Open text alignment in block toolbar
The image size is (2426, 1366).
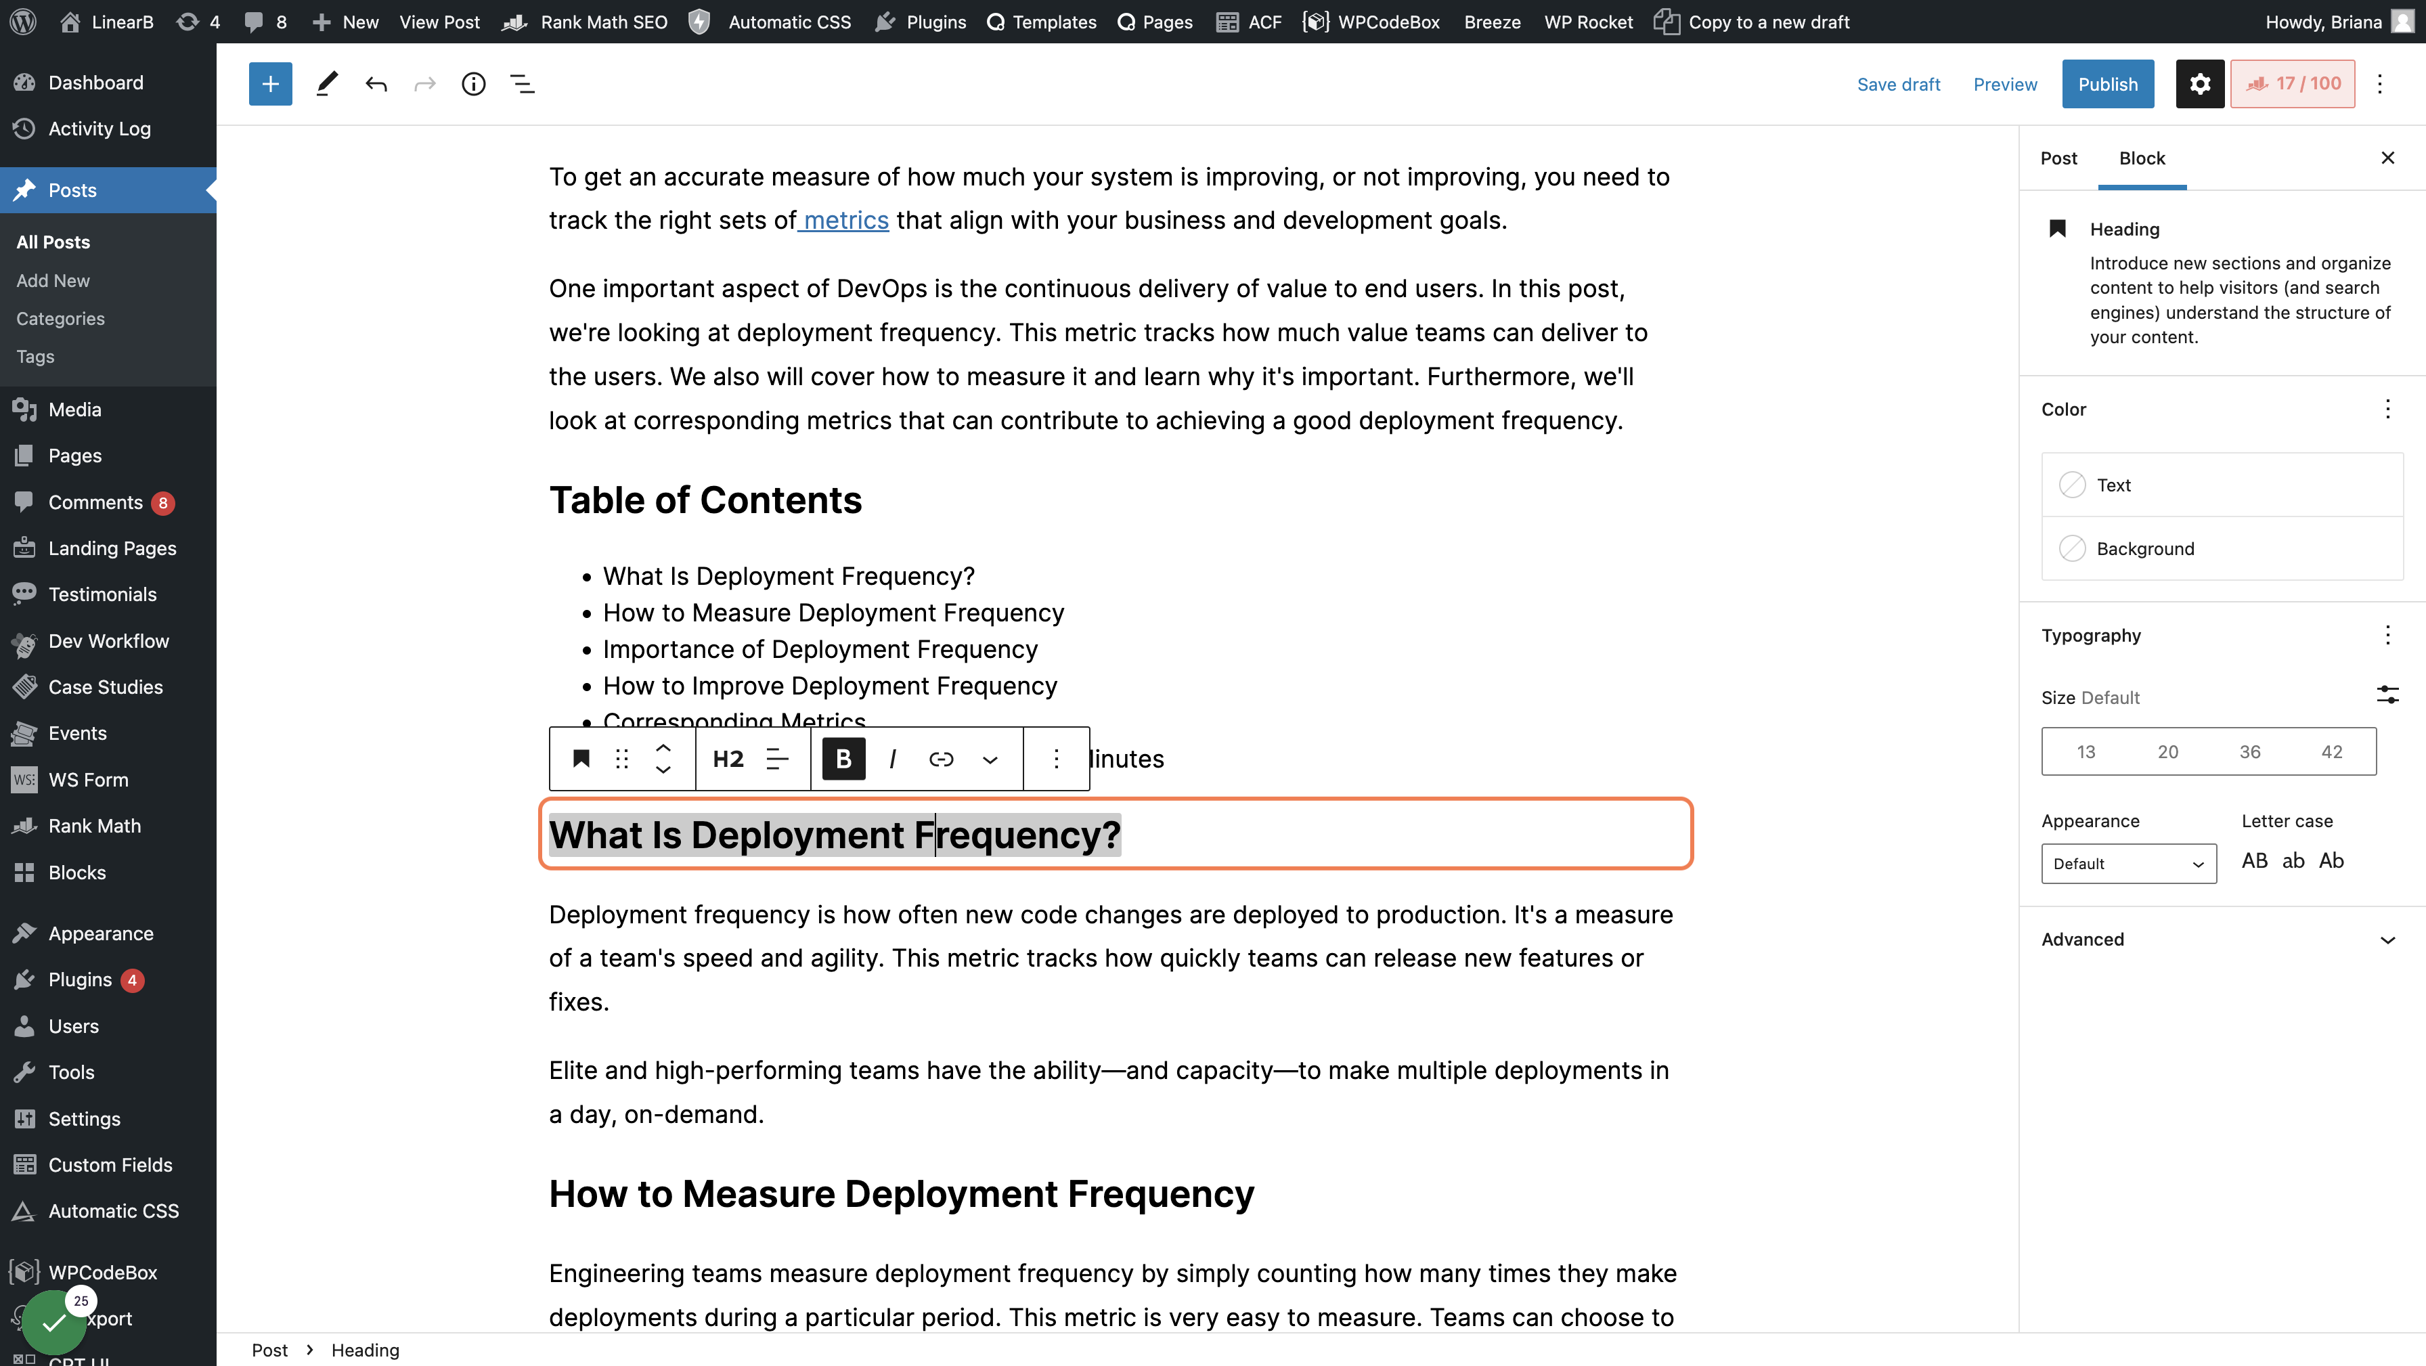coord(777,758)
